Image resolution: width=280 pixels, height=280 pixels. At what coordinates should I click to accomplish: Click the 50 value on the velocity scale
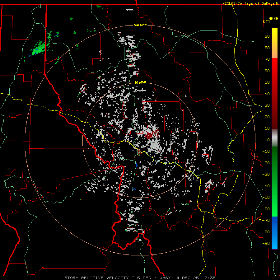(x=267, y=82)
